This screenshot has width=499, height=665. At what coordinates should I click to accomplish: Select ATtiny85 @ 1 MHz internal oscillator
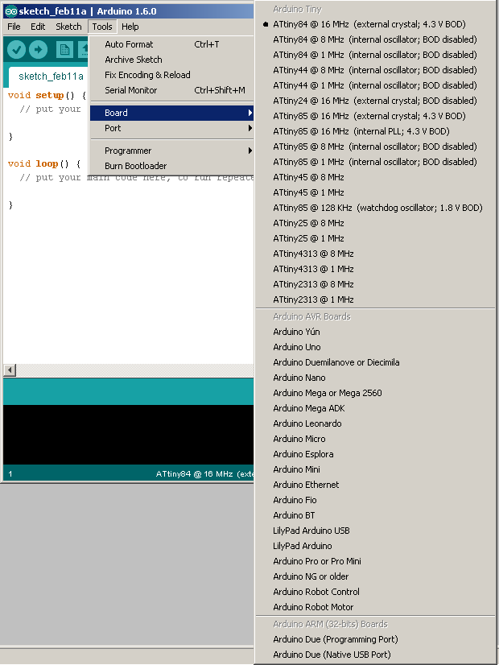click(375, 162)
